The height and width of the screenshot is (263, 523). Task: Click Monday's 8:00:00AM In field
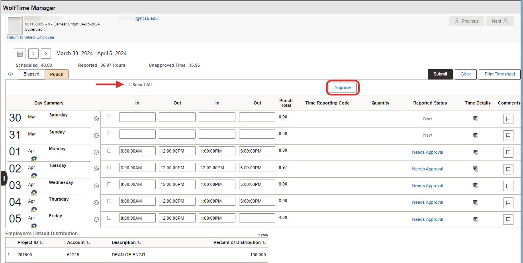pos(137,151)
